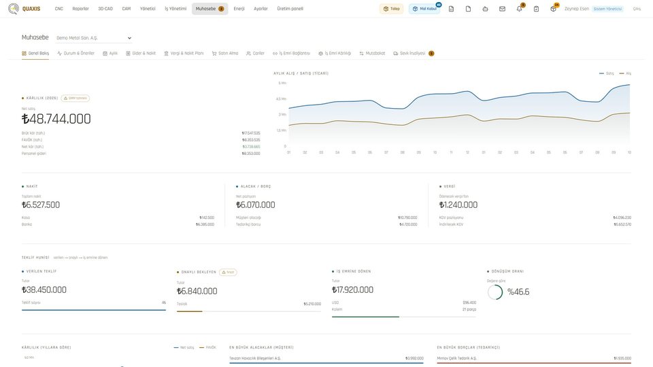Click the conversion rate ring showing %46.6

(495, 292)
